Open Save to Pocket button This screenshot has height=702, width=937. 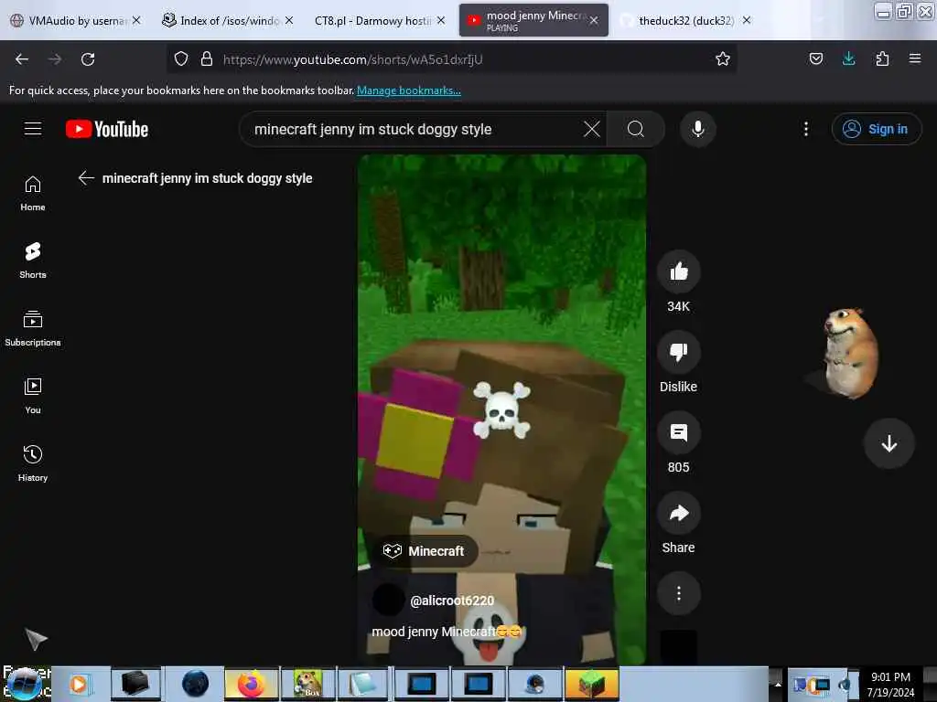(x=815, y=58)
